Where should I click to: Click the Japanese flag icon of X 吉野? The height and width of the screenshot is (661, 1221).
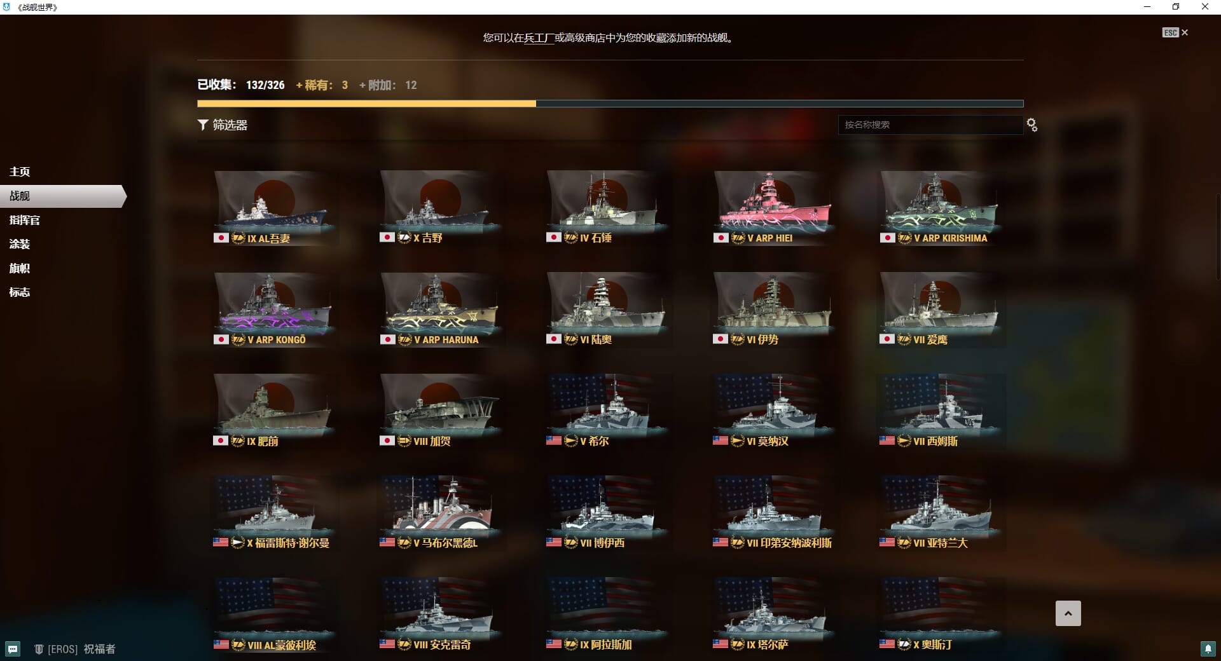pyautogui.click(x=387, y=238)
